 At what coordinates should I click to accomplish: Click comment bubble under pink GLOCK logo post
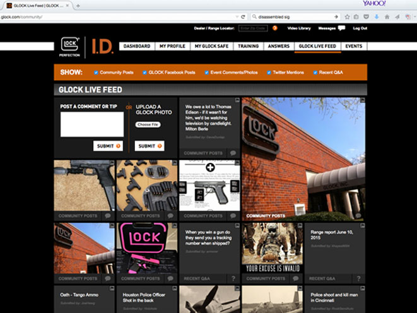170,278
